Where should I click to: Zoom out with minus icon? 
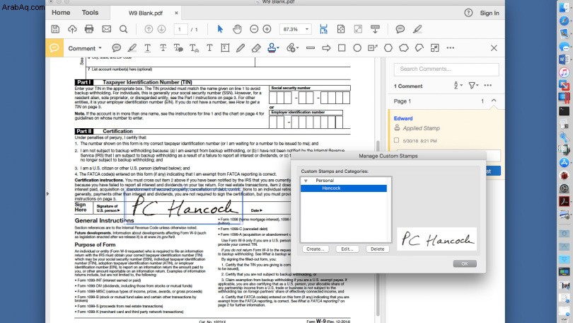pyautogui.click(x=254, y=29)
